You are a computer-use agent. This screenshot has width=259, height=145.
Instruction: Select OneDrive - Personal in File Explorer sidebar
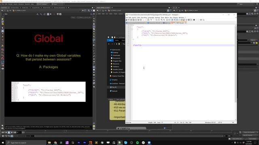(x=118, y=83)
